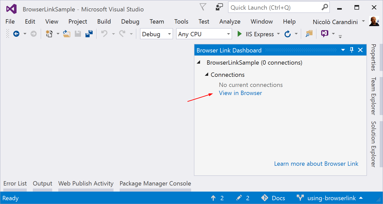The width and height of the screenshot is (383, 204).
Task: Open the IIS Express browser selection dropdown
Action: coord(278,34)
